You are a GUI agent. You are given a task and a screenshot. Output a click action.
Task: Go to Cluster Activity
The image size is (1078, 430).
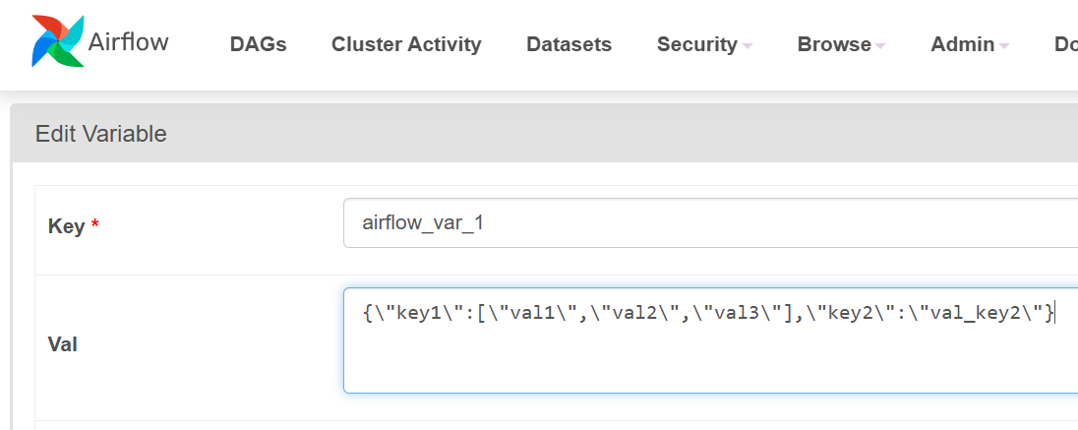[406, 44]
